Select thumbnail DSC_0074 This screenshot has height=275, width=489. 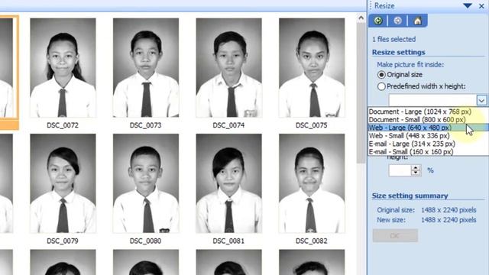tap(228, 68)
